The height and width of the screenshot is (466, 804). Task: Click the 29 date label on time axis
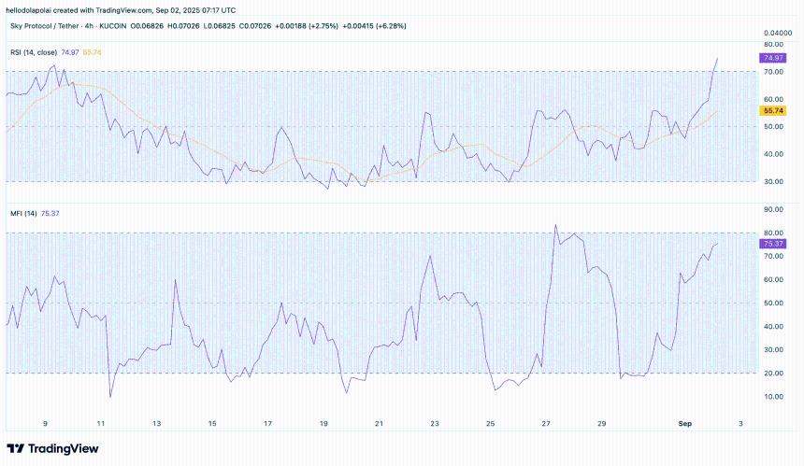(602, 423)
